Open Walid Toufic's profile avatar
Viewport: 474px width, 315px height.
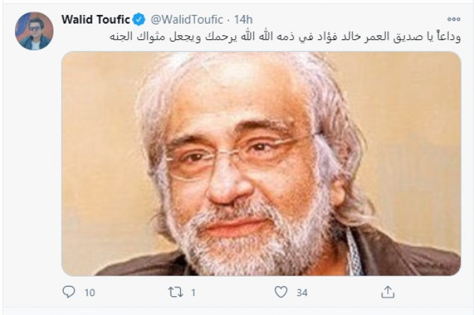(x=34, y=31)
